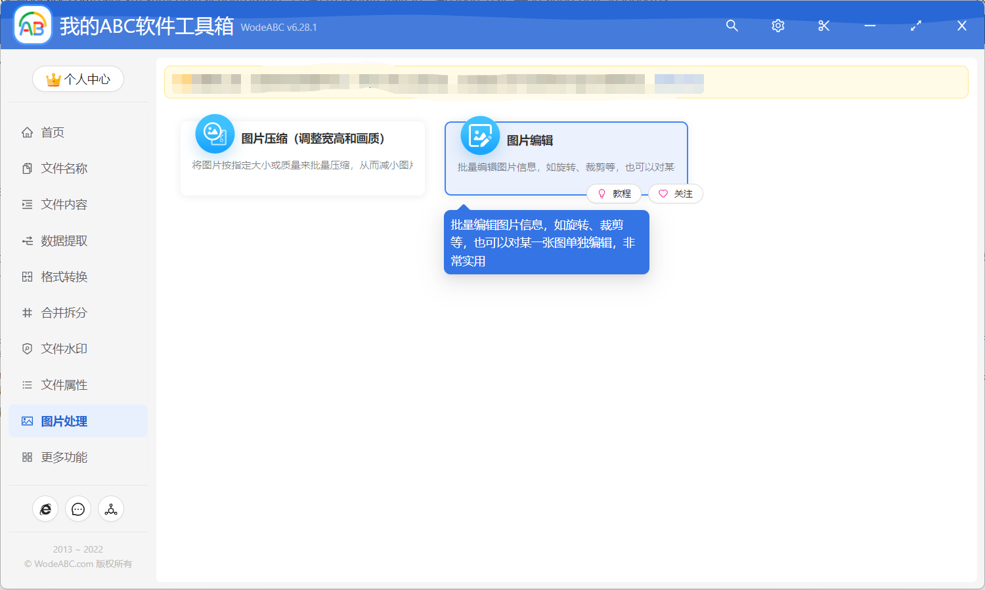Viewport: 985px width, 590px height.
Task: Click the chat feedback bubble icon
Action: pyautogui.click(x=78, y=509)
